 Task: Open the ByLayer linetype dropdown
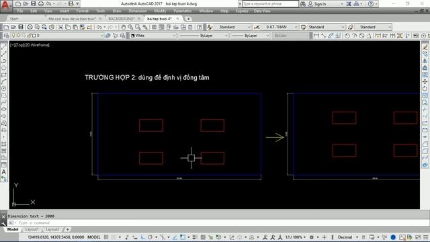226,36
